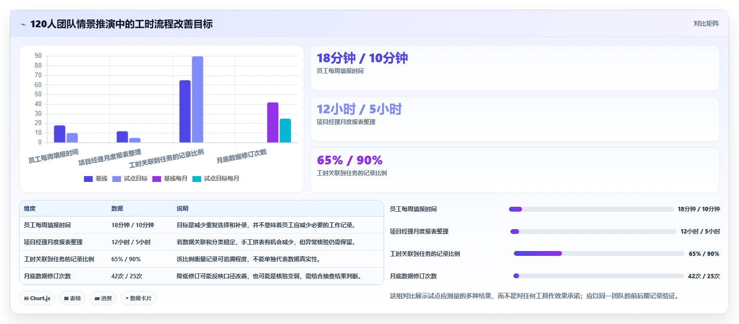
Task: Toggle the 试点目标每月 legend item
Action: pos(215,179)
